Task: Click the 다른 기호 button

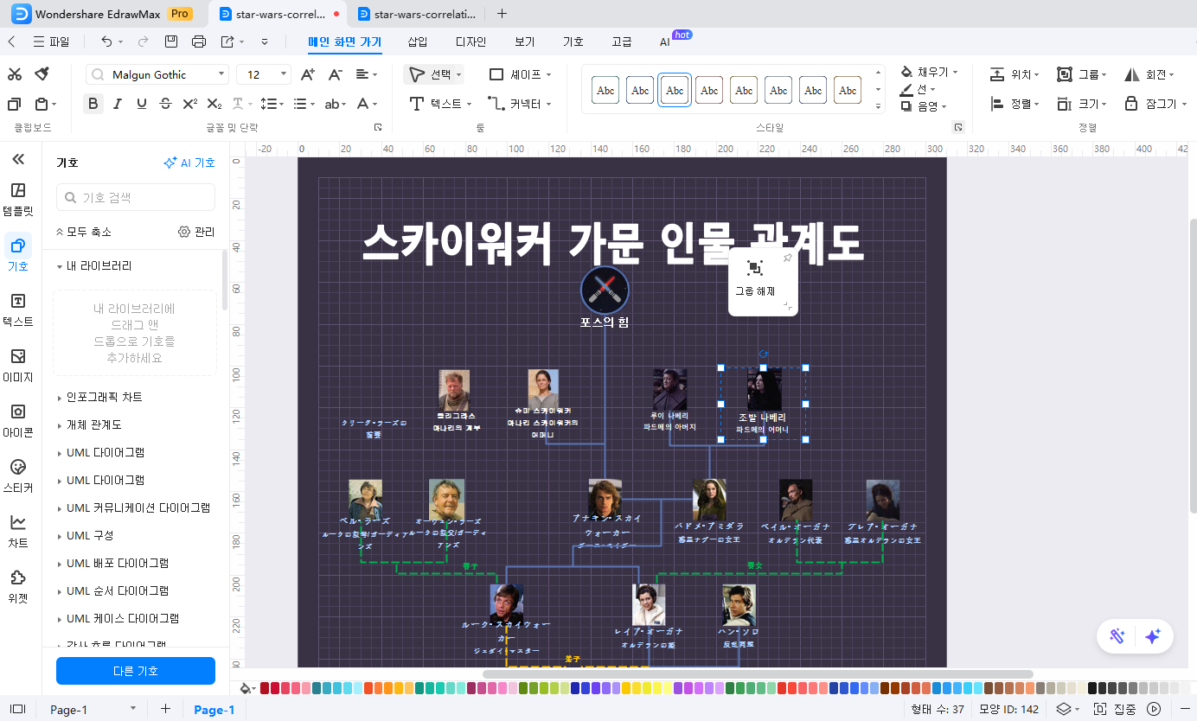Action: point(136,671)
